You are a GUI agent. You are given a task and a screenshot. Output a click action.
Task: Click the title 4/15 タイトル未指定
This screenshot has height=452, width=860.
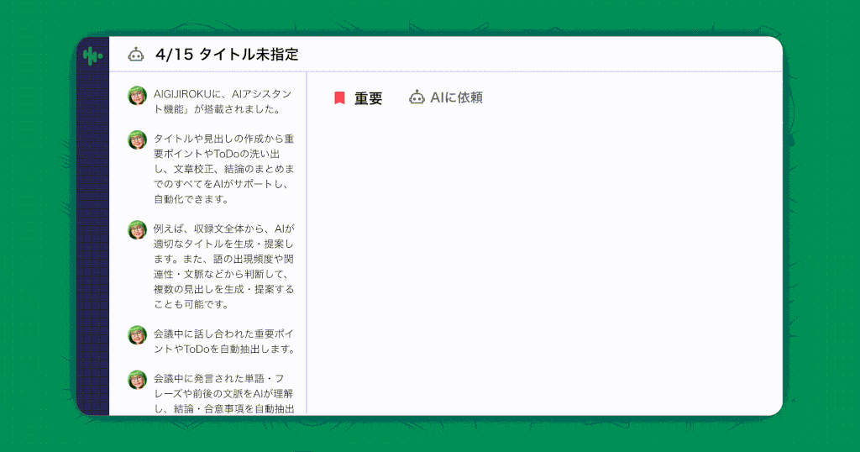click(x=227, y=55)
